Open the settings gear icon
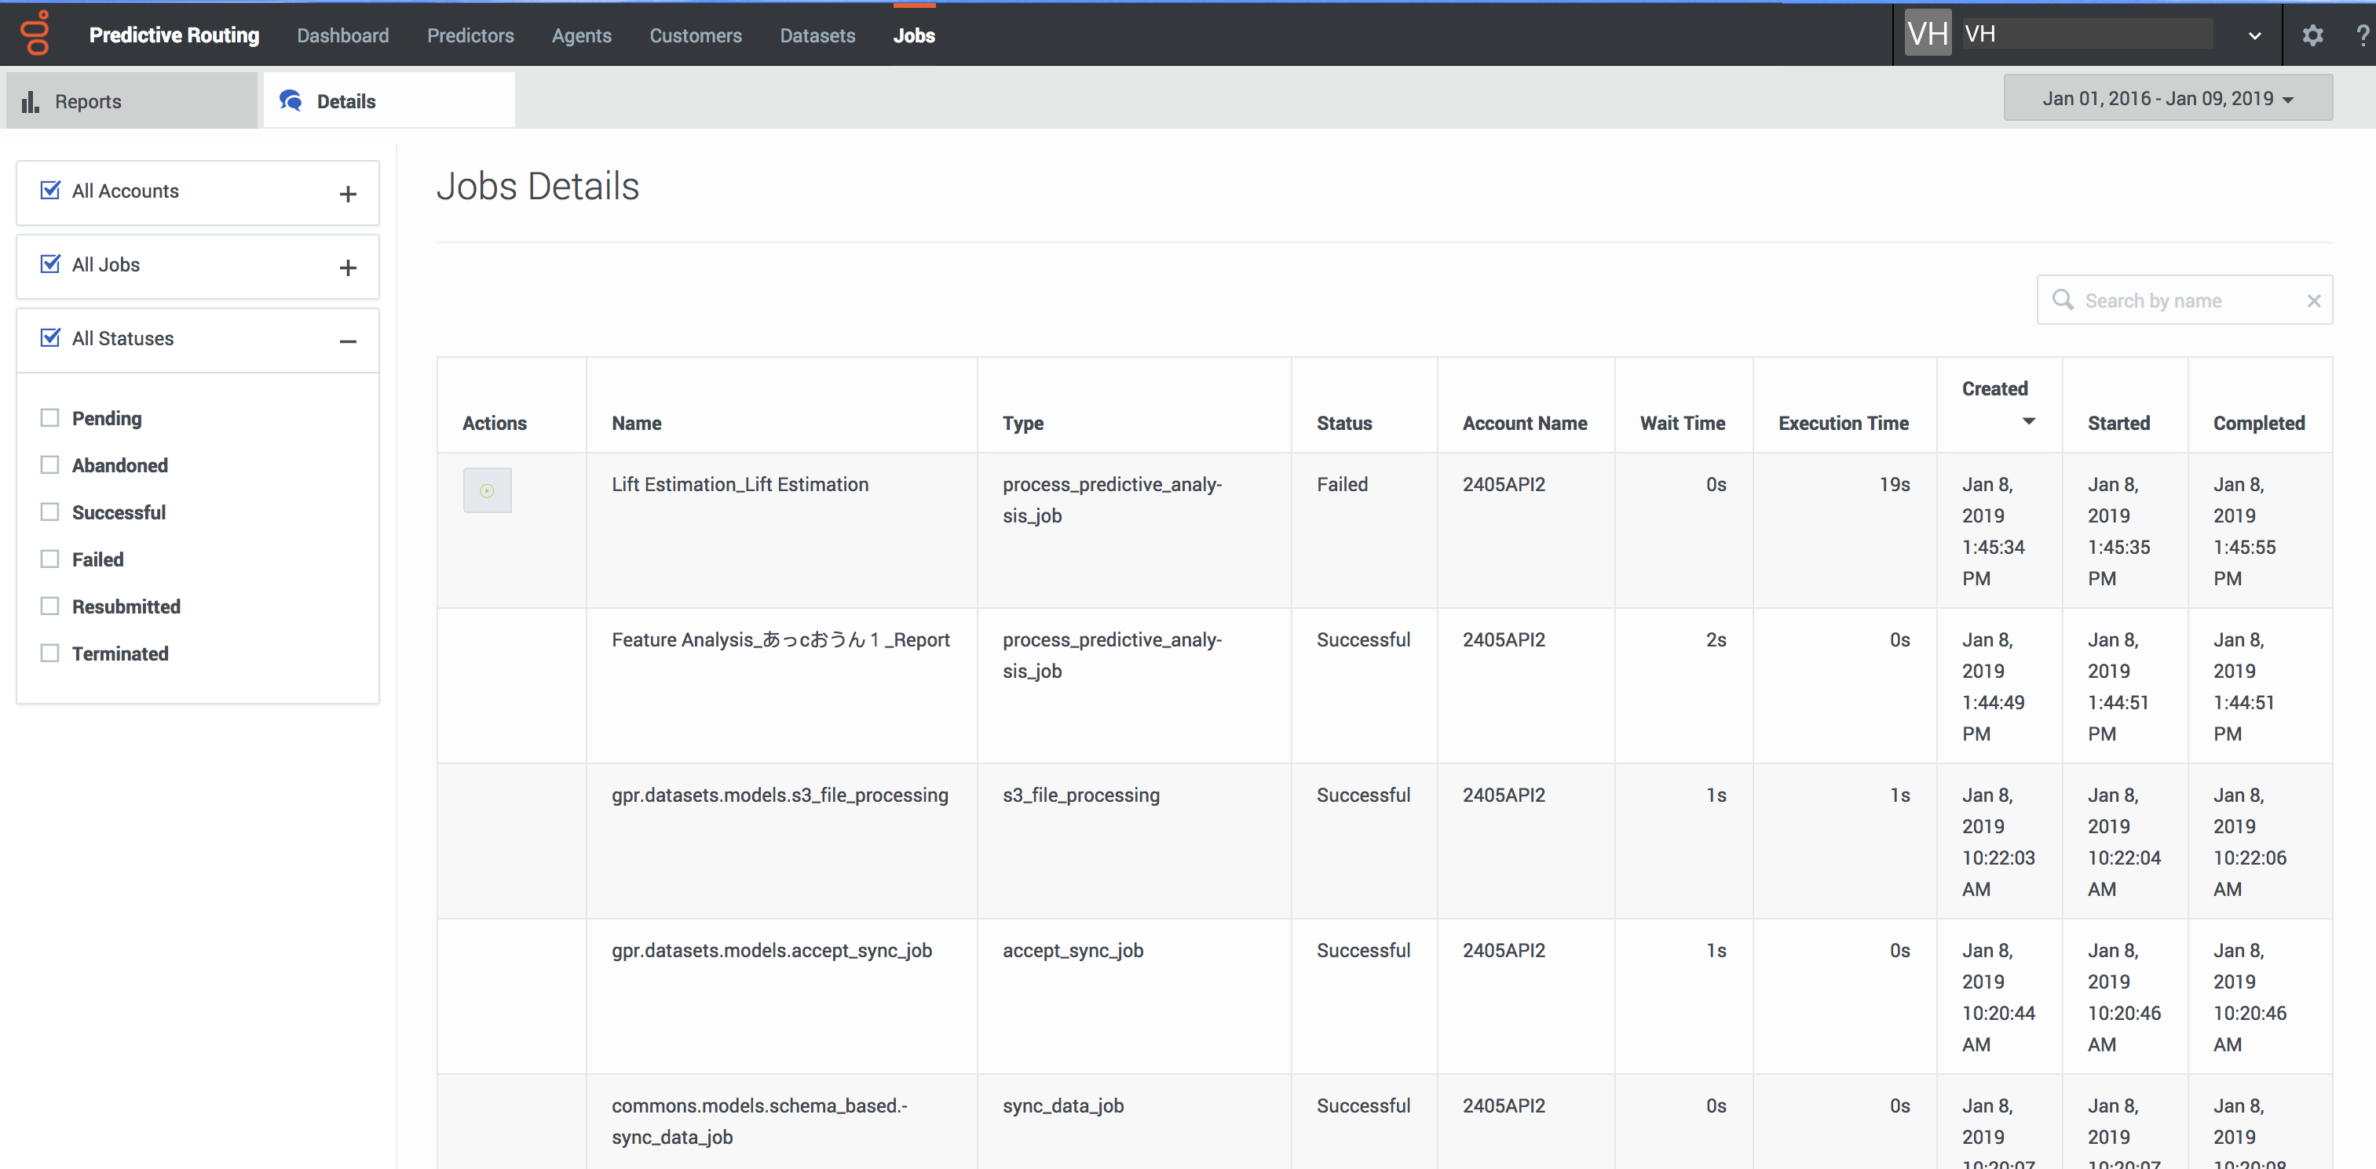The width and height of the screenshot is (2376, 1169). coord(2312,36)
